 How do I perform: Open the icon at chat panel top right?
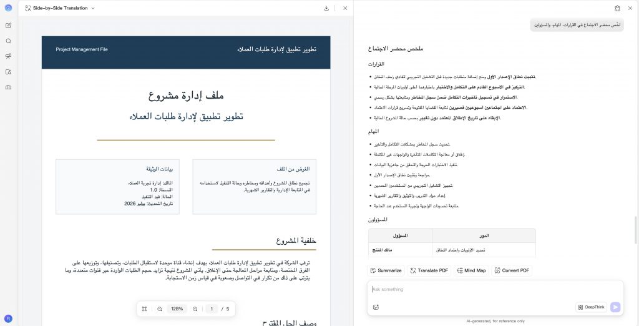(x=617, y=8)
